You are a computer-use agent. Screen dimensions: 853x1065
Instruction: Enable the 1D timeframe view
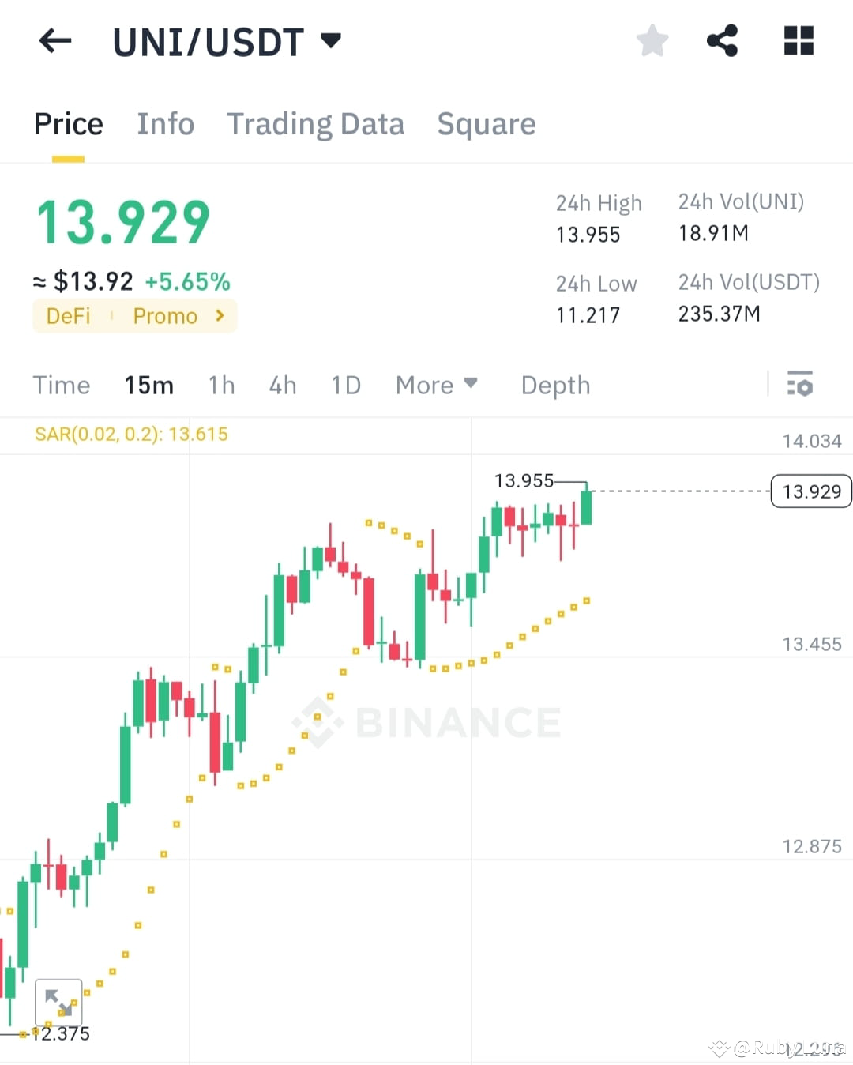(345, 385)
